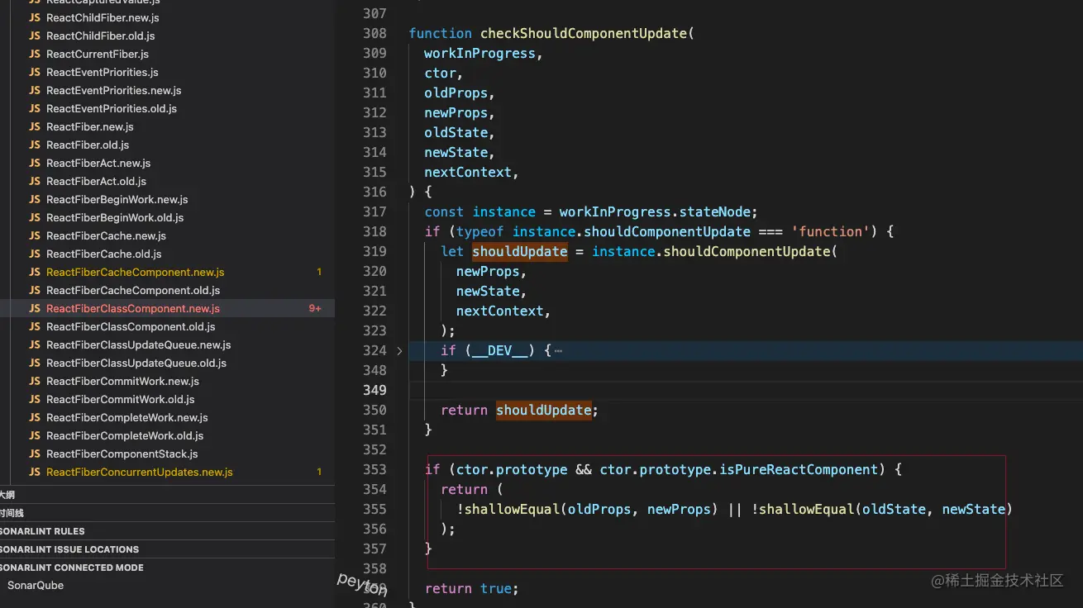Click the 9+ problems badge on ReactFiberClassComponent.new.js

[315, 309]
